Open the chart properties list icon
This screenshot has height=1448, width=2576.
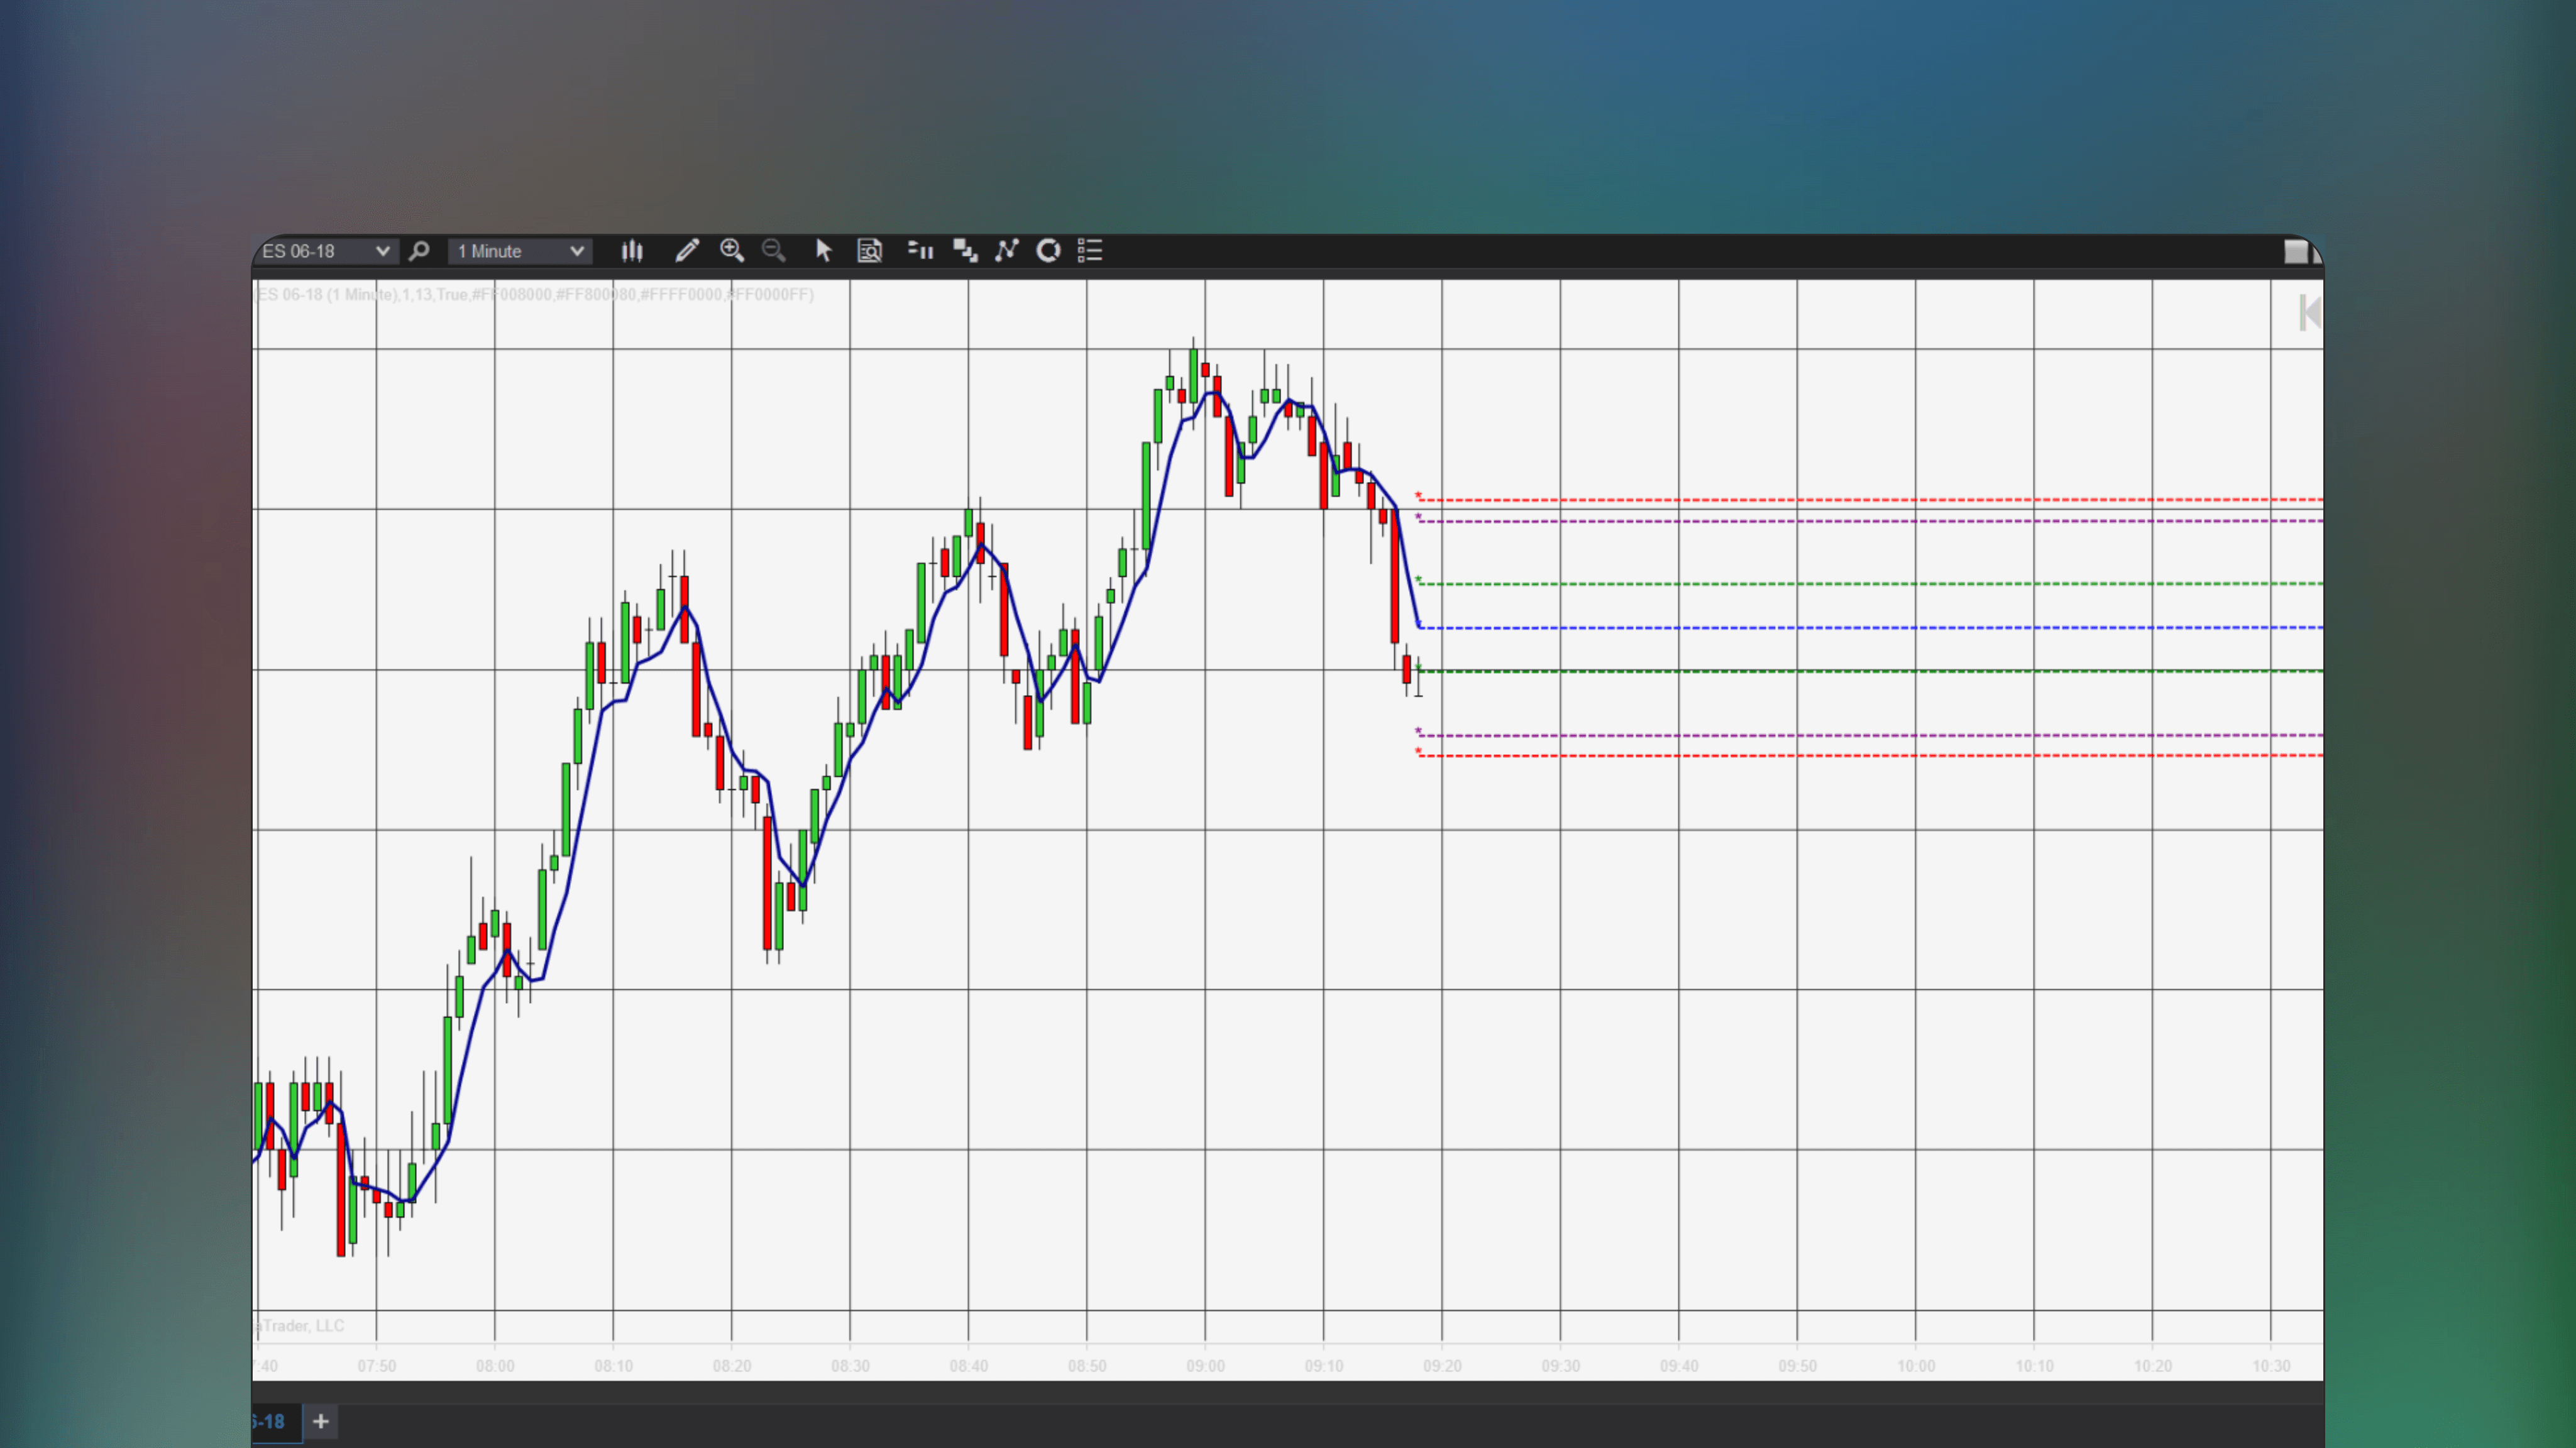1090,251
